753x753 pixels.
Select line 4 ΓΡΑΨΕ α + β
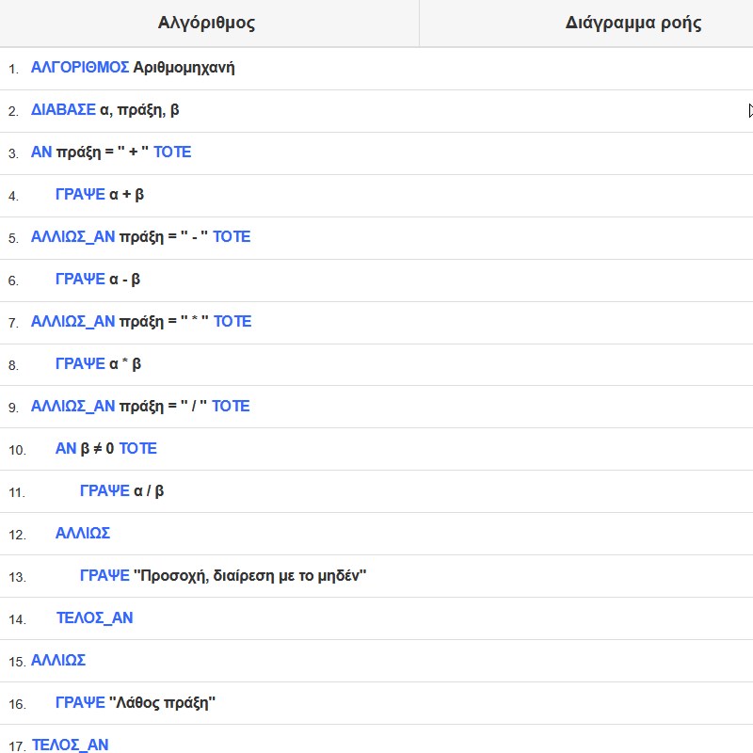click(x=100, y=195)
